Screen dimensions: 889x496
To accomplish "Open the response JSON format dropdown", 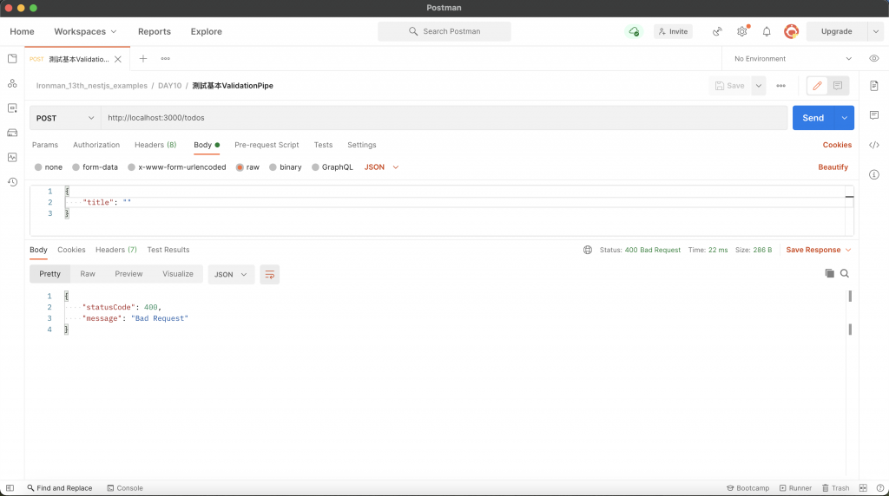I will (x=231, y=275).
